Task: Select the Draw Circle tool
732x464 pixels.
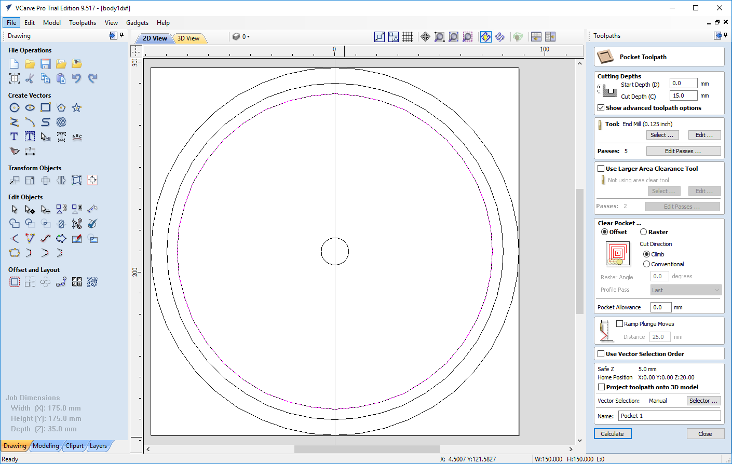Action: 15,107
